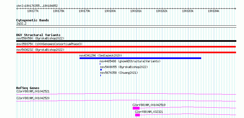Viewport: 244px width, 118px height.
Task: Click the 190177k ruler tick label
Action: click(x=33, y=11)
